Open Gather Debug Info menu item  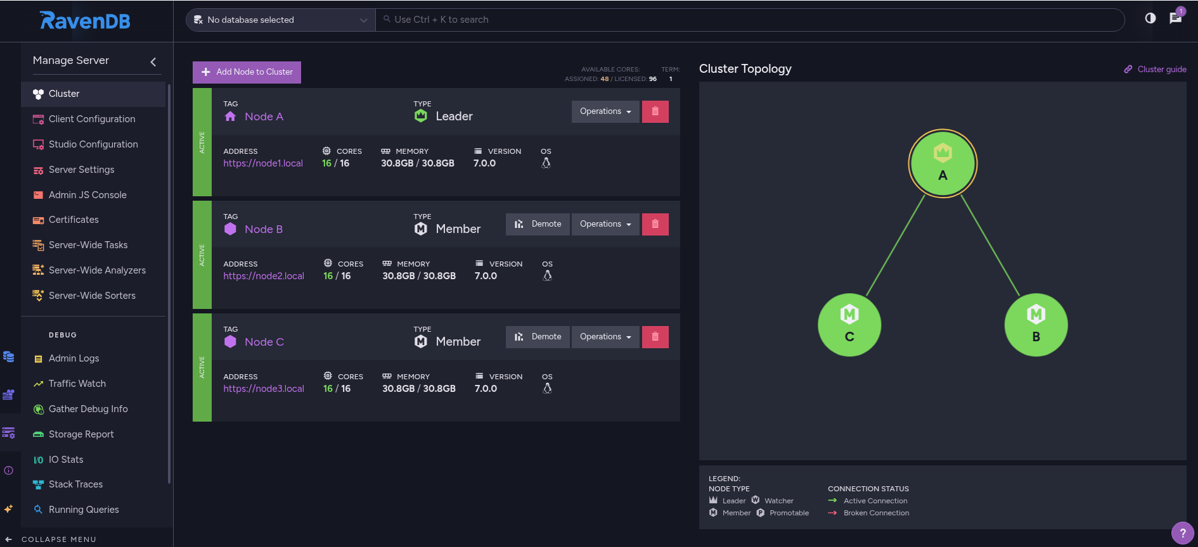tap(93, 409)
